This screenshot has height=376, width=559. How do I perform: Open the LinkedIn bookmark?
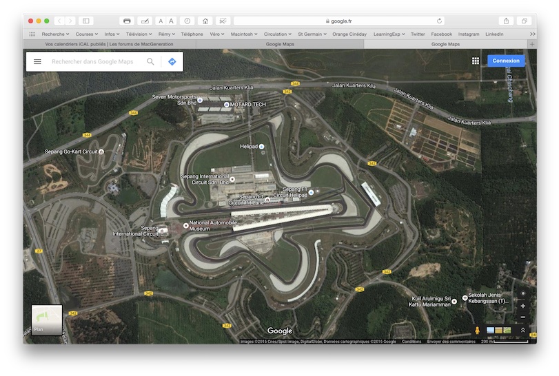tap(494, 34)
